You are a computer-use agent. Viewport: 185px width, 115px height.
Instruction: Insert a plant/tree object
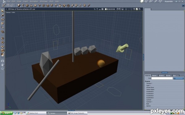pyautogui.click(x=52, y=6)
